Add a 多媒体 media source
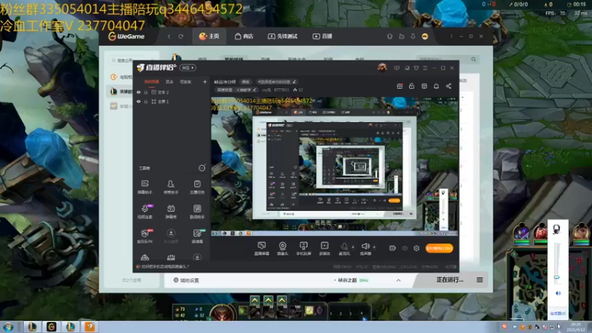 (324, 249)
